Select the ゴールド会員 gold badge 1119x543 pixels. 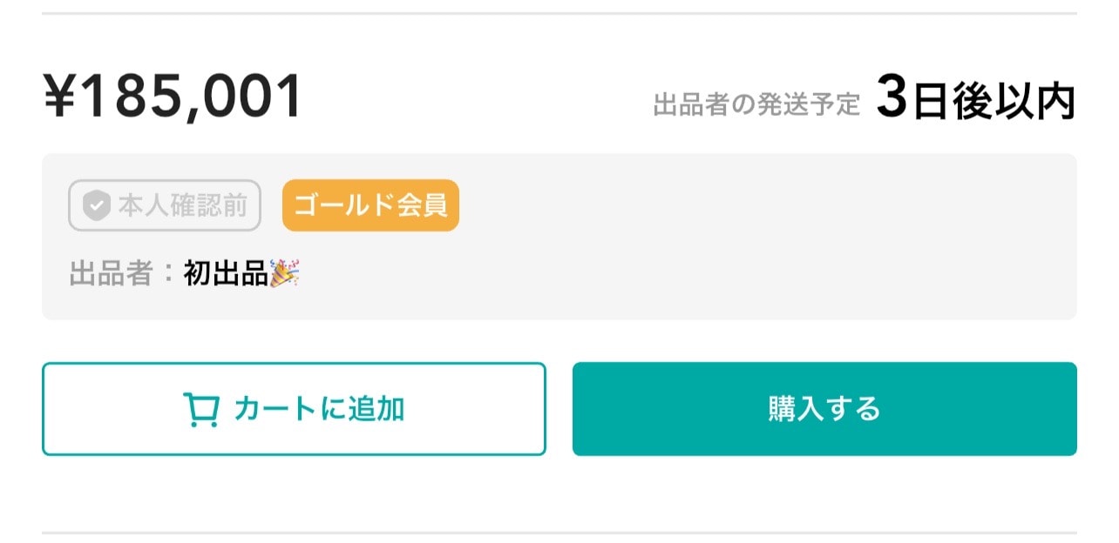click(370, 205)
